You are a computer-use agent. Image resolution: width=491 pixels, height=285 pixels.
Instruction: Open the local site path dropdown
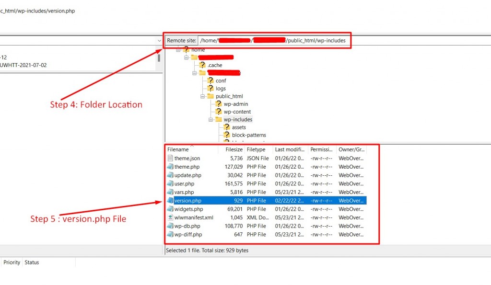pyautogui.click(x=159, y=41)
